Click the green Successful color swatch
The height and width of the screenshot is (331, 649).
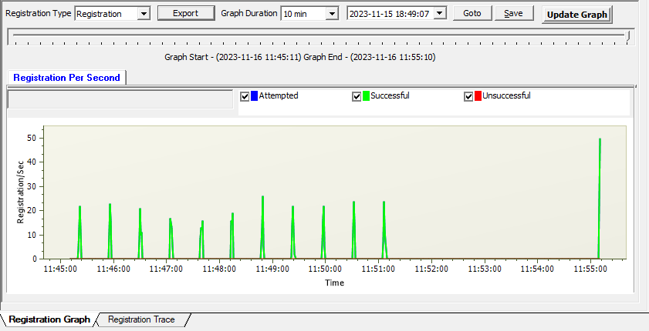[366, 95]
